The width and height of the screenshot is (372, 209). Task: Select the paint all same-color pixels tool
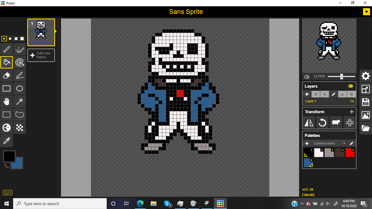point(19,62)
